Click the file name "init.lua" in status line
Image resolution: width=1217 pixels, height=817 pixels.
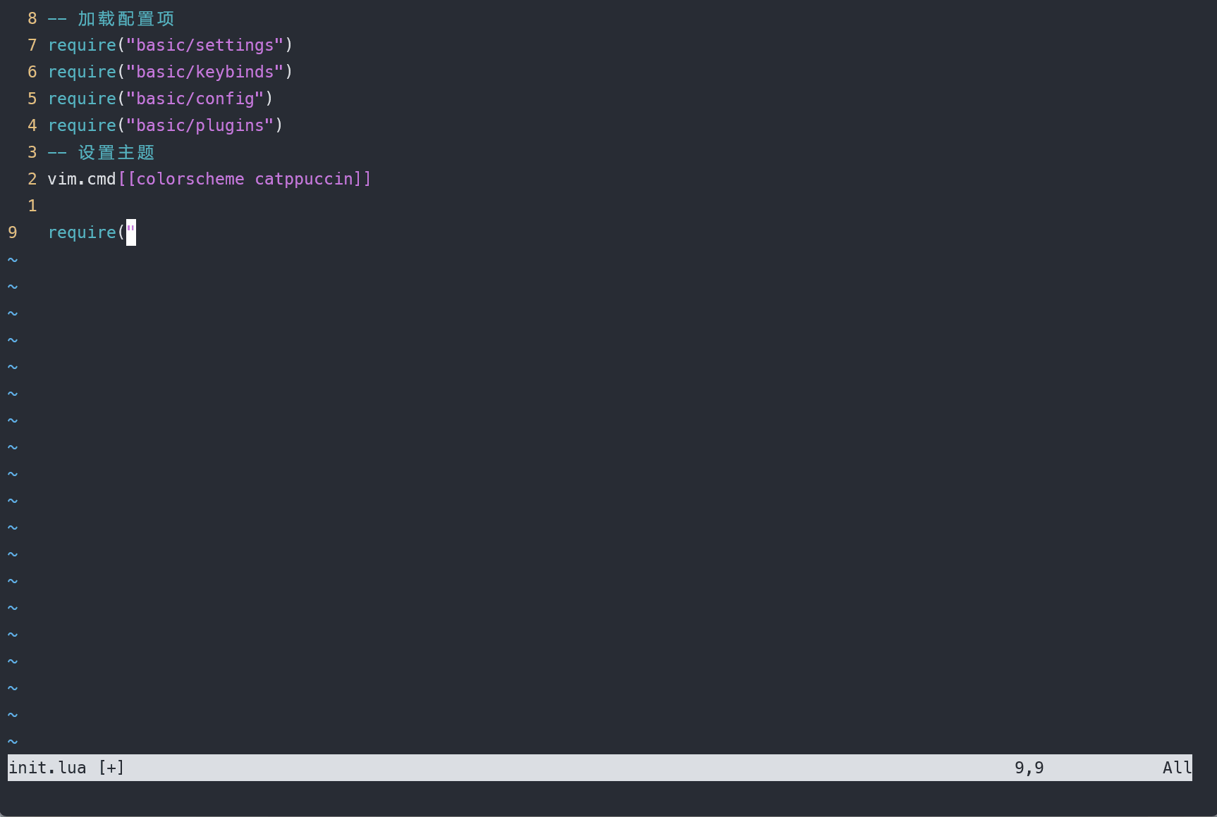pos(47,768)
